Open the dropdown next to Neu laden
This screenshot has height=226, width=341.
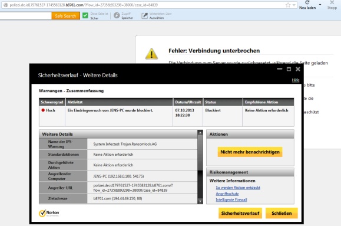pyautogui.click(x=320, y=5)
